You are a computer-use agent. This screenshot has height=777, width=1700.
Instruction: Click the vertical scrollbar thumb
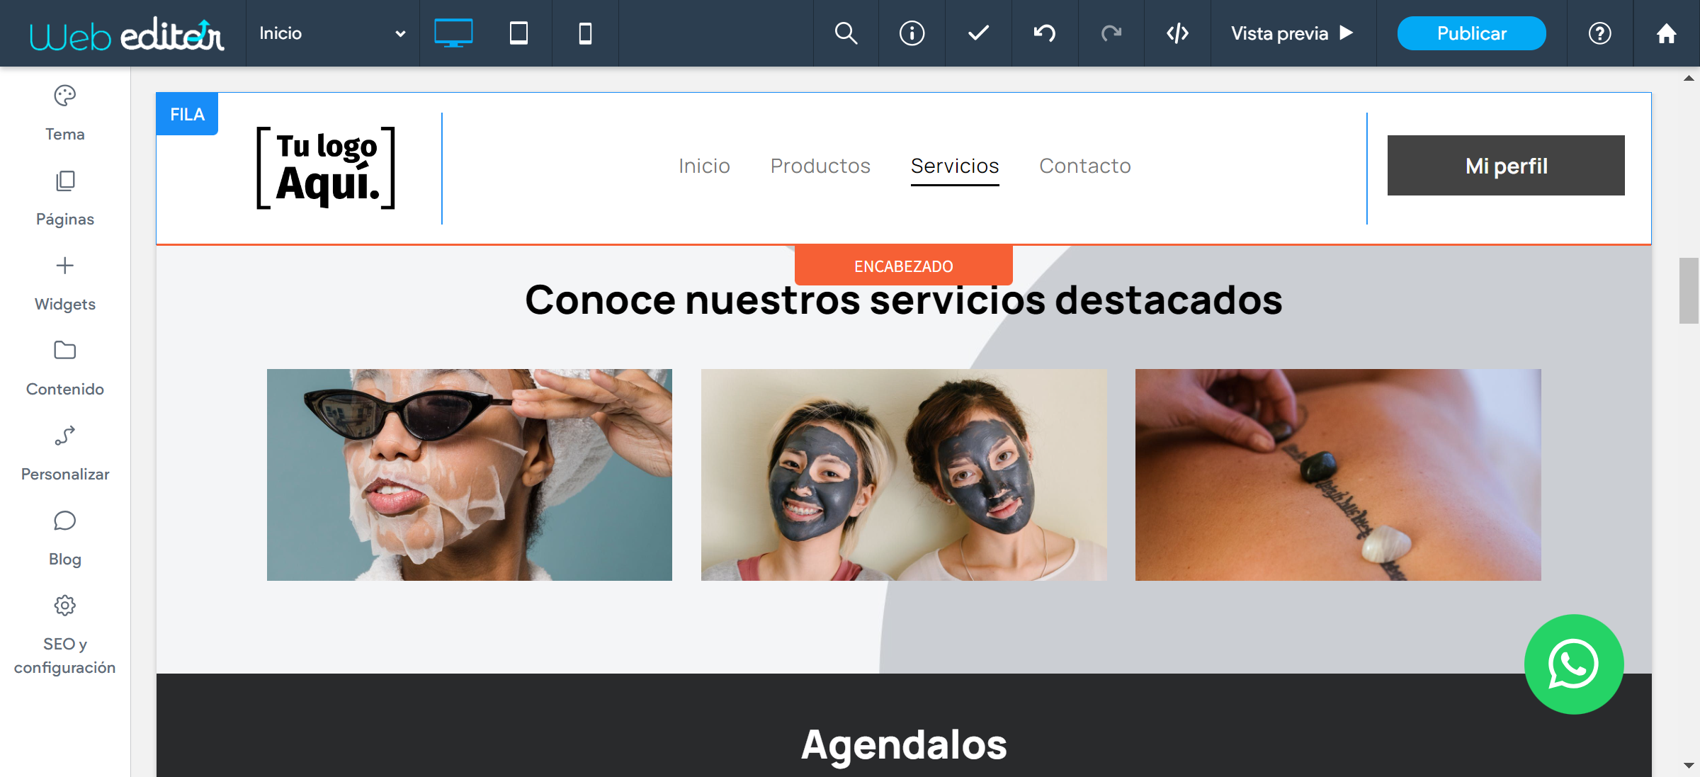pyautogui.click(x=1689, y=290)
